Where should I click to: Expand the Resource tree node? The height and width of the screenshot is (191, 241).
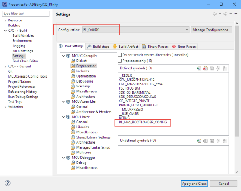[x=5, y=21]
